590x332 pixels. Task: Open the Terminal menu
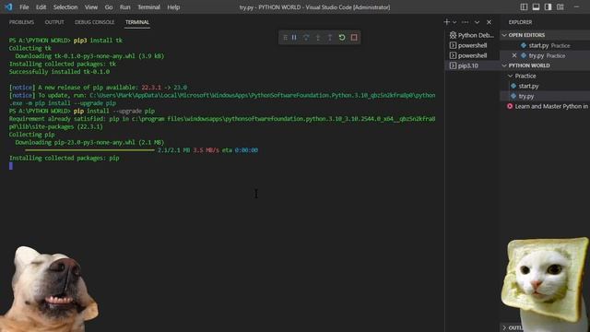point(148,7)
